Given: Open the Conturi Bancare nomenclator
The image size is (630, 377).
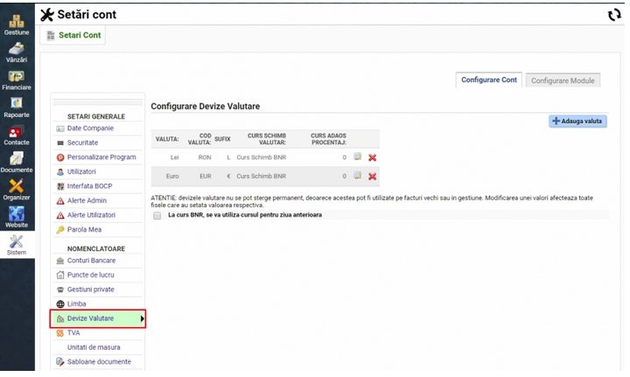Looking at the screenshot, I should point(91,261).
